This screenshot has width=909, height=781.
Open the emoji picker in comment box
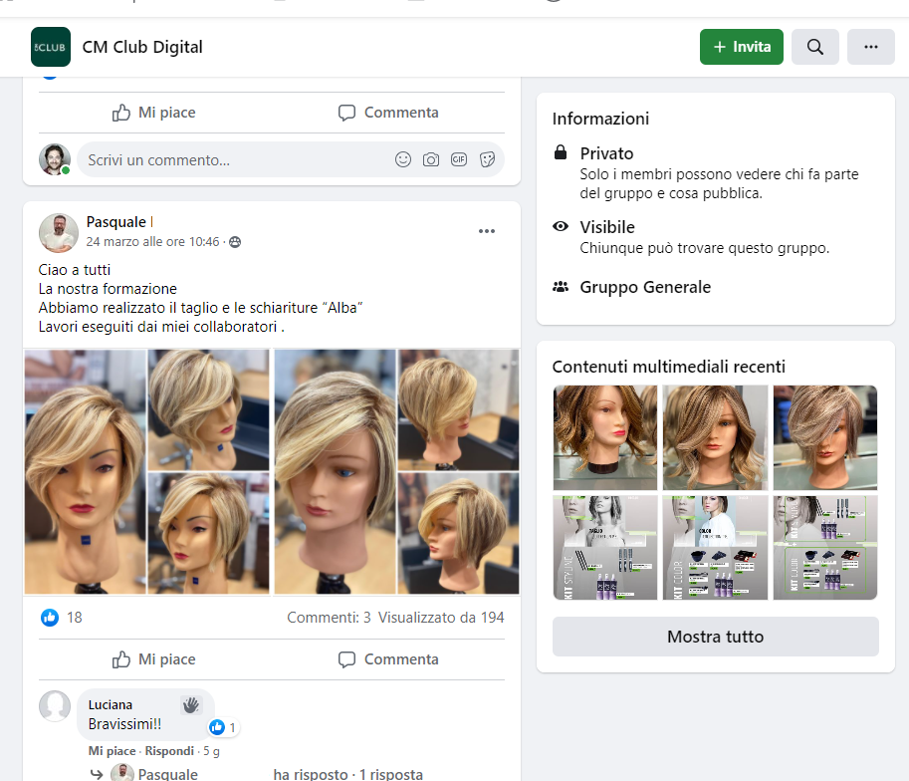pyautogui.click(x=403, y=159)
